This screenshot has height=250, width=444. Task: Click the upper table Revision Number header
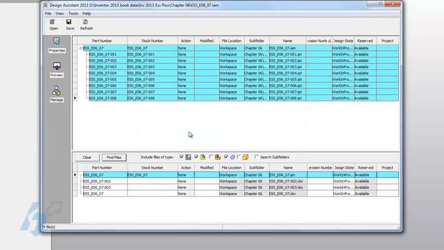(x=319, y=41)
